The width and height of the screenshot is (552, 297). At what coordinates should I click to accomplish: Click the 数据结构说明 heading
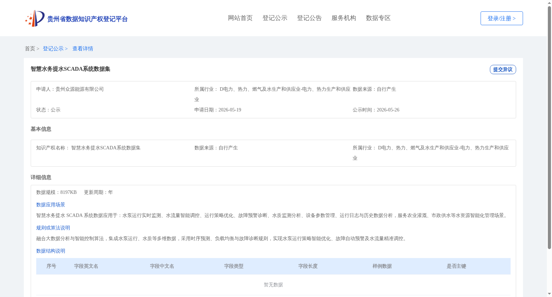pos(51,251)
